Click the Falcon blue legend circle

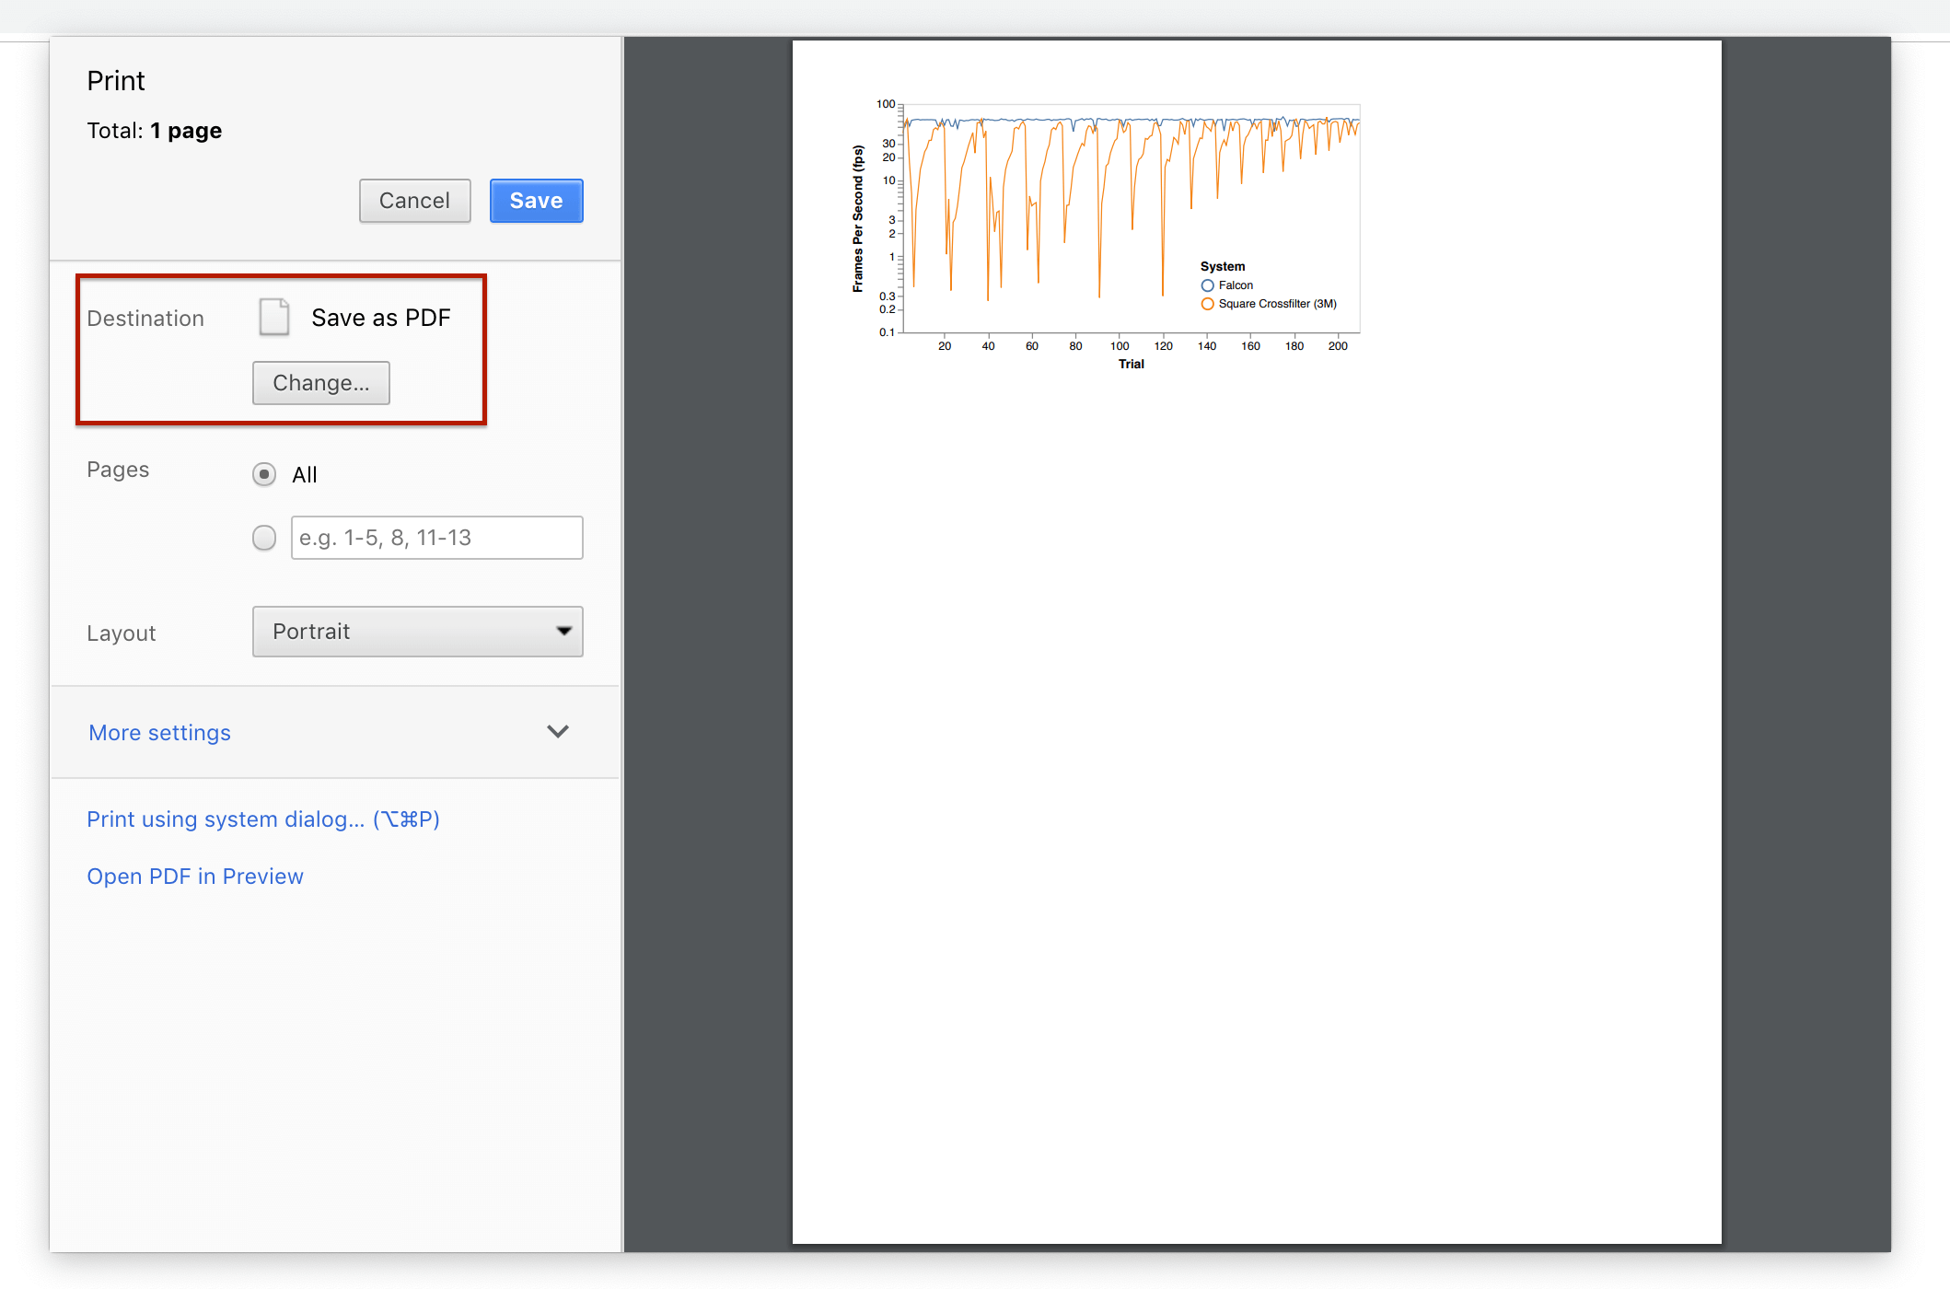(1207, 285)
